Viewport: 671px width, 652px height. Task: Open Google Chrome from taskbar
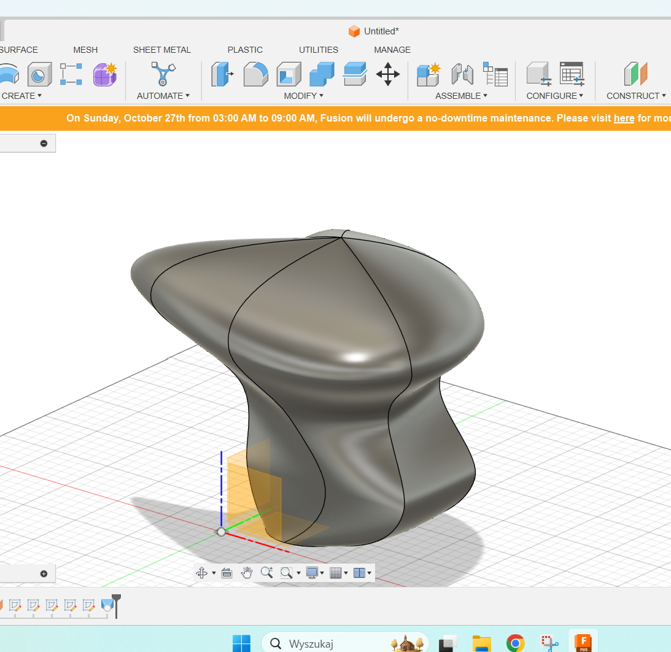[515, 643]
